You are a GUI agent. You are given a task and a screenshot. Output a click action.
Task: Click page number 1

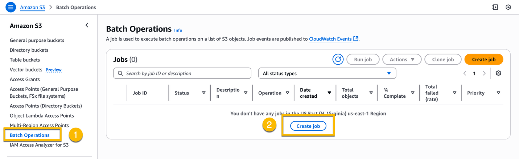[474, 73]
